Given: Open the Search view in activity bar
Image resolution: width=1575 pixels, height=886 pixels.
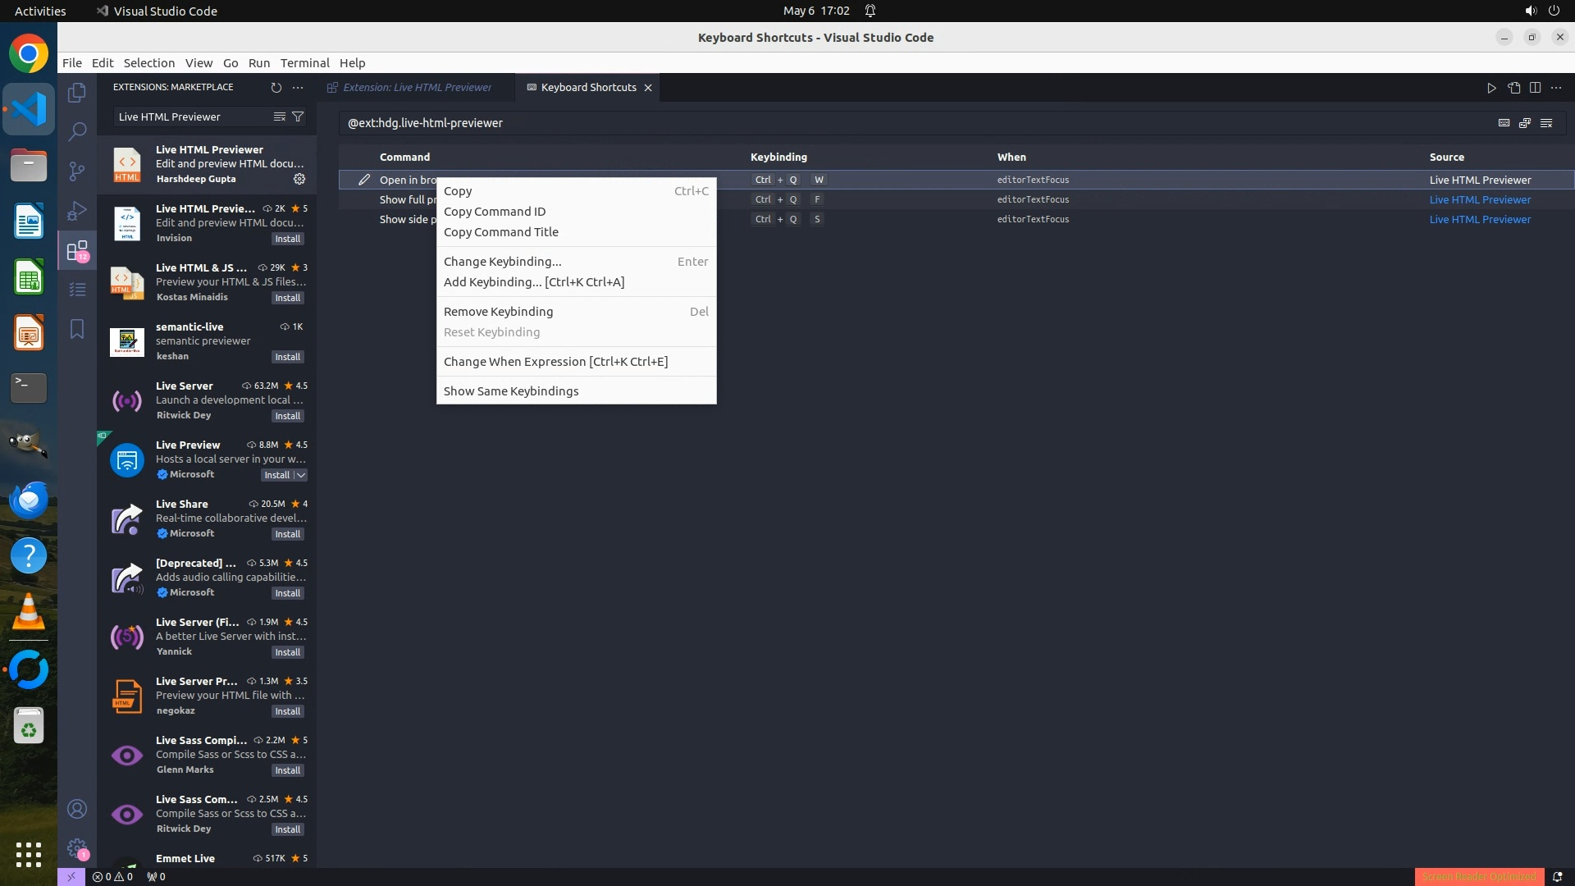Looking at the screenshot, I should coord(77,131).
